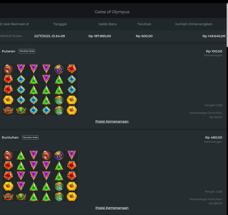
Task: Click the Tanggal column header
Action: [60, 24]
